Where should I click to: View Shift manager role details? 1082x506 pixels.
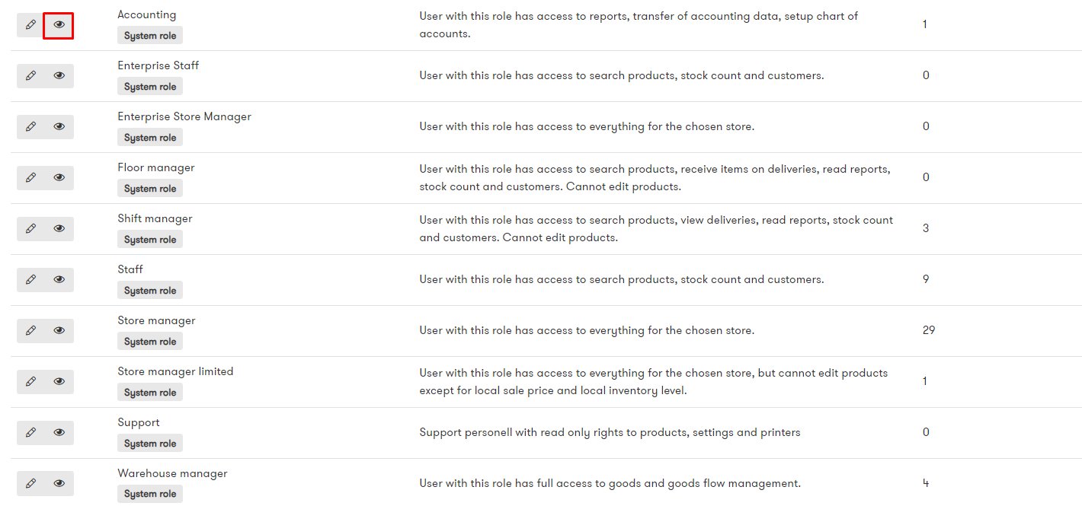59,229
